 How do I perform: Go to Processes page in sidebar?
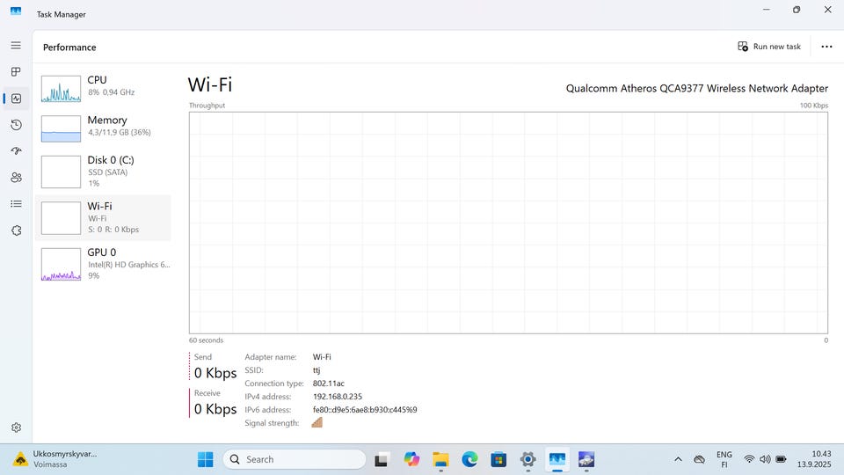(16, 71)
